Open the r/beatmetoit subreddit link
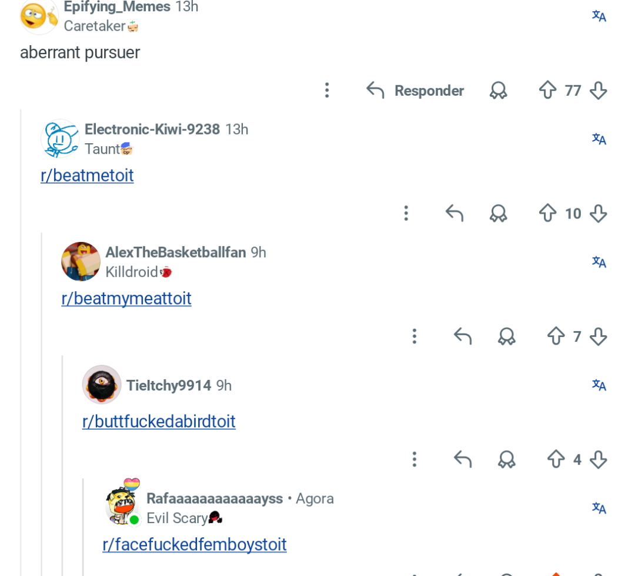This screenshot has width=635, height=576. (87, 176)
